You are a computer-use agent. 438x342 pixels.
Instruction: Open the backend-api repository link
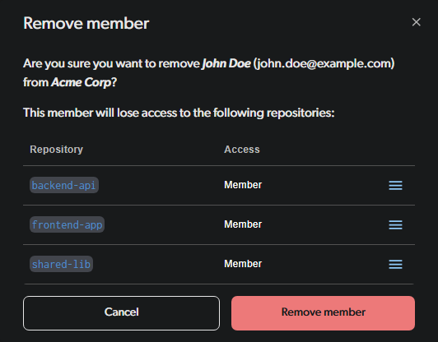(64, 185)
